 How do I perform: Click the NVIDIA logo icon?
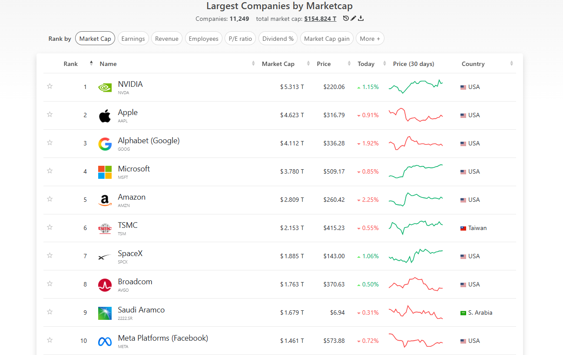pos(105,87)
